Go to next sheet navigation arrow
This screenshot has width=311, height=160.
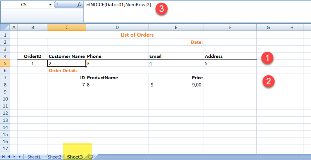point(14,157)
